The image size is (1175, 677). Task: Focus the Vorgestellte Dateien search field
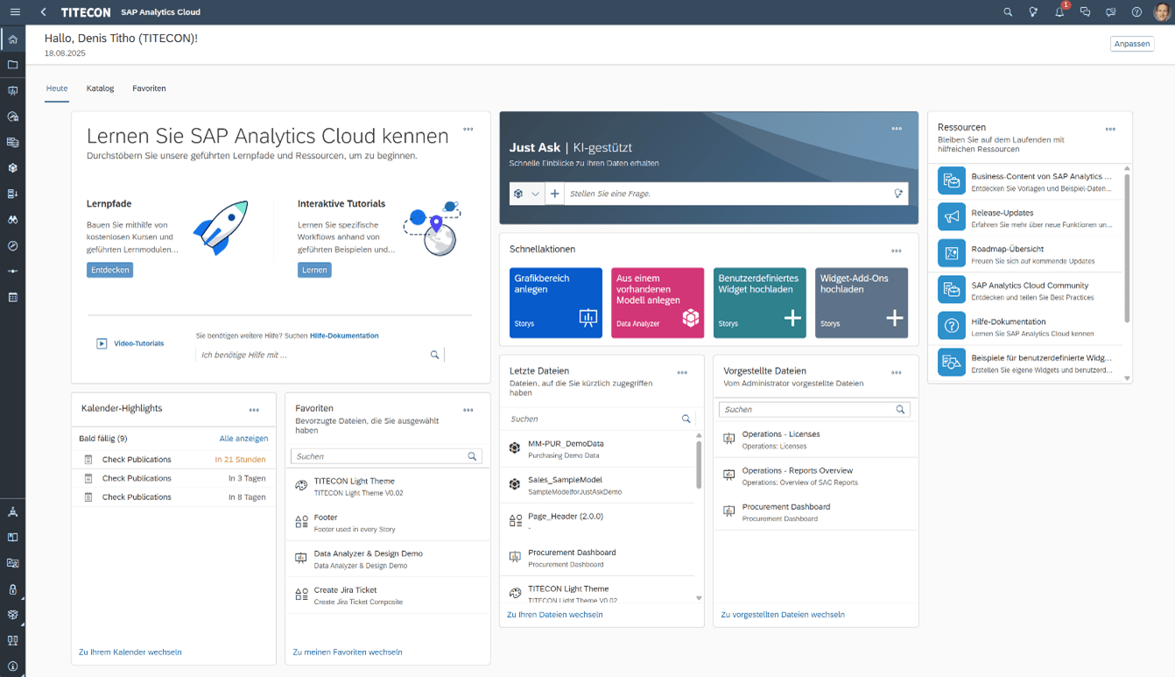(x=814, y=409)
